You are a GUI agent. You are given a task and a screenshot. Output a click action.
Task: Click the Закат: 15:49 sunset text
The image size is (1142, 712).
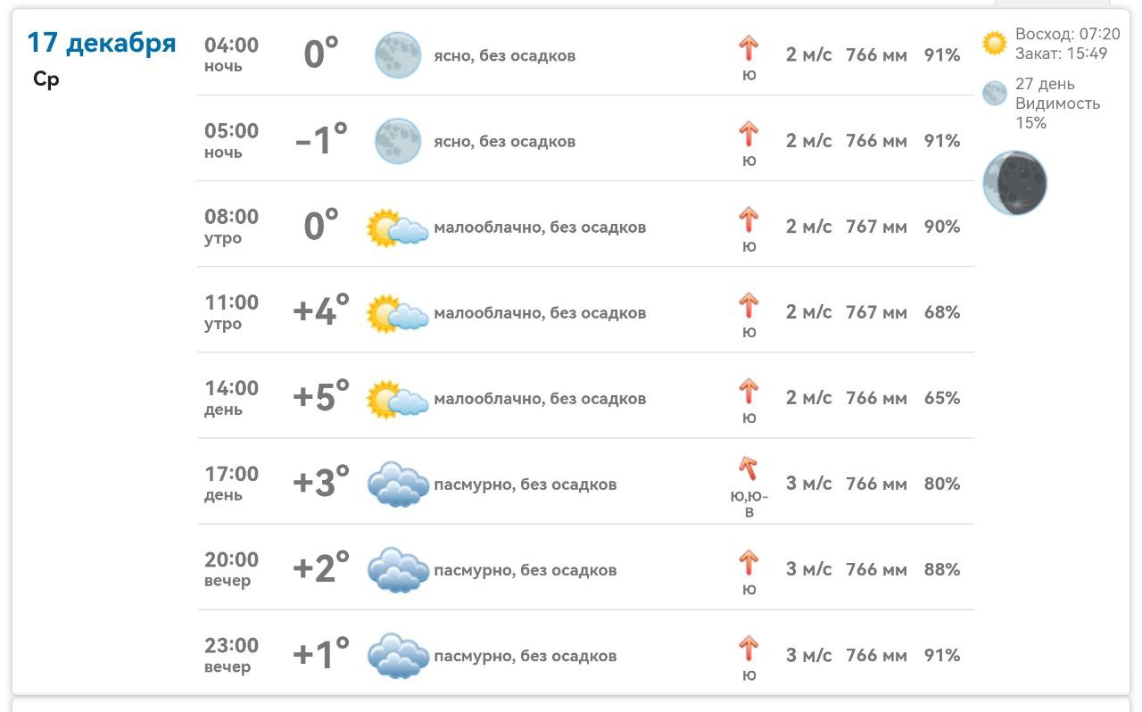pyautogui.click(x=1061, y=54)
